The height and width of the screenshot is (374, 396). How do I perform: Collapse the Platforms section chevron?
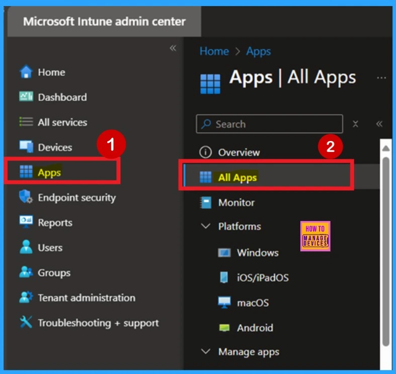(206, 226)
